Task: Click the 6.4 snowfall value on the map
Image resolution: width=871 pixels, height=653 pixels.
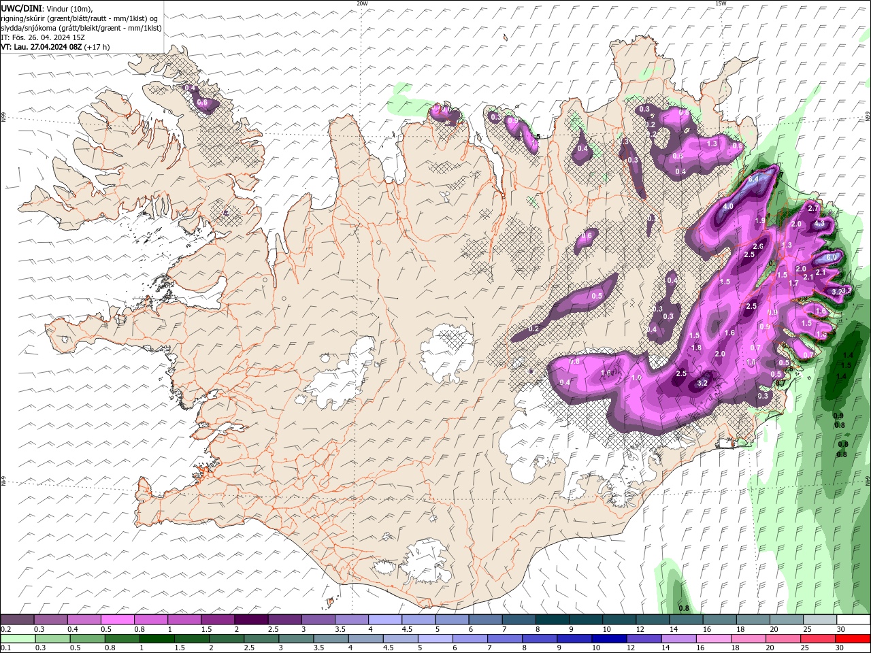Action: [753, 179]
